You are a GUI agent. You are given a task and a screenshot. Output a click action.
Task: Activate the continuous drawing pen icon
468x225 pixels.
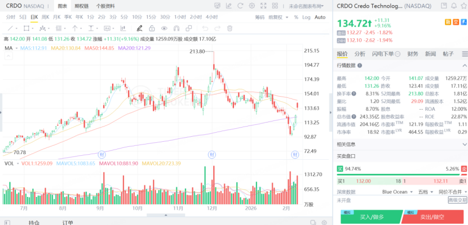139,29
